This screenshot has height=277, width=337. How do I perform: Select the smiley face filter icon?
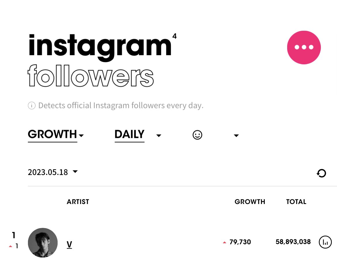pyautogui.click(x=197, y=135)
